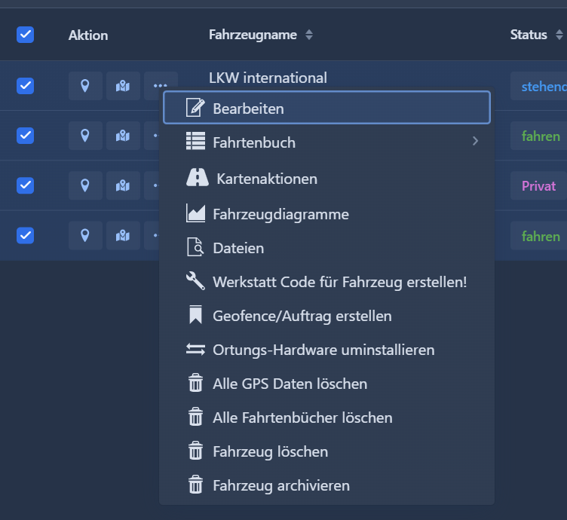Click the wrench Werkstatt Code für Fahrzeug erstellen
The image size is (567, 520).
pyautogui.click(x=339, y=282)
